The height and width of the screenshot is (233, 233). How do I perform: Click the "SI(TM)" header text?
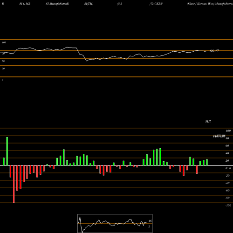coord(89,4)
